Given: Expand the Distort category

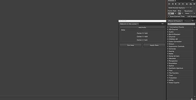Looking at the screenshot, I should [168, 44].
